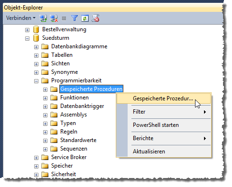The image size is (232, 187).
Task: Open the Filter submenu entry
Action: tap(164, 112)
